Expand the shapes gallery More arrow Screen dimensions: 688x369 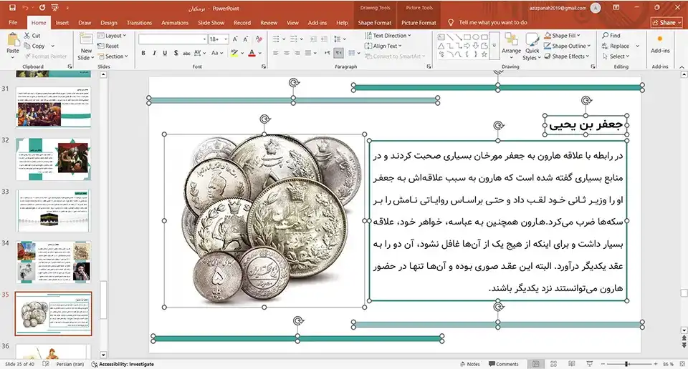pos(494,46)
